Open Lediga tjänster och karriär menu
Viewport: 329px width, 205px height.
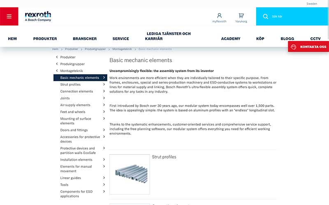coord(168,36)
